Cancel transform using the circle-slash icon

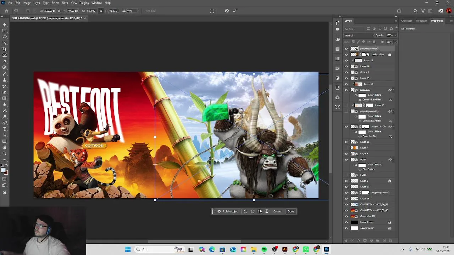[x=227, y=11]
